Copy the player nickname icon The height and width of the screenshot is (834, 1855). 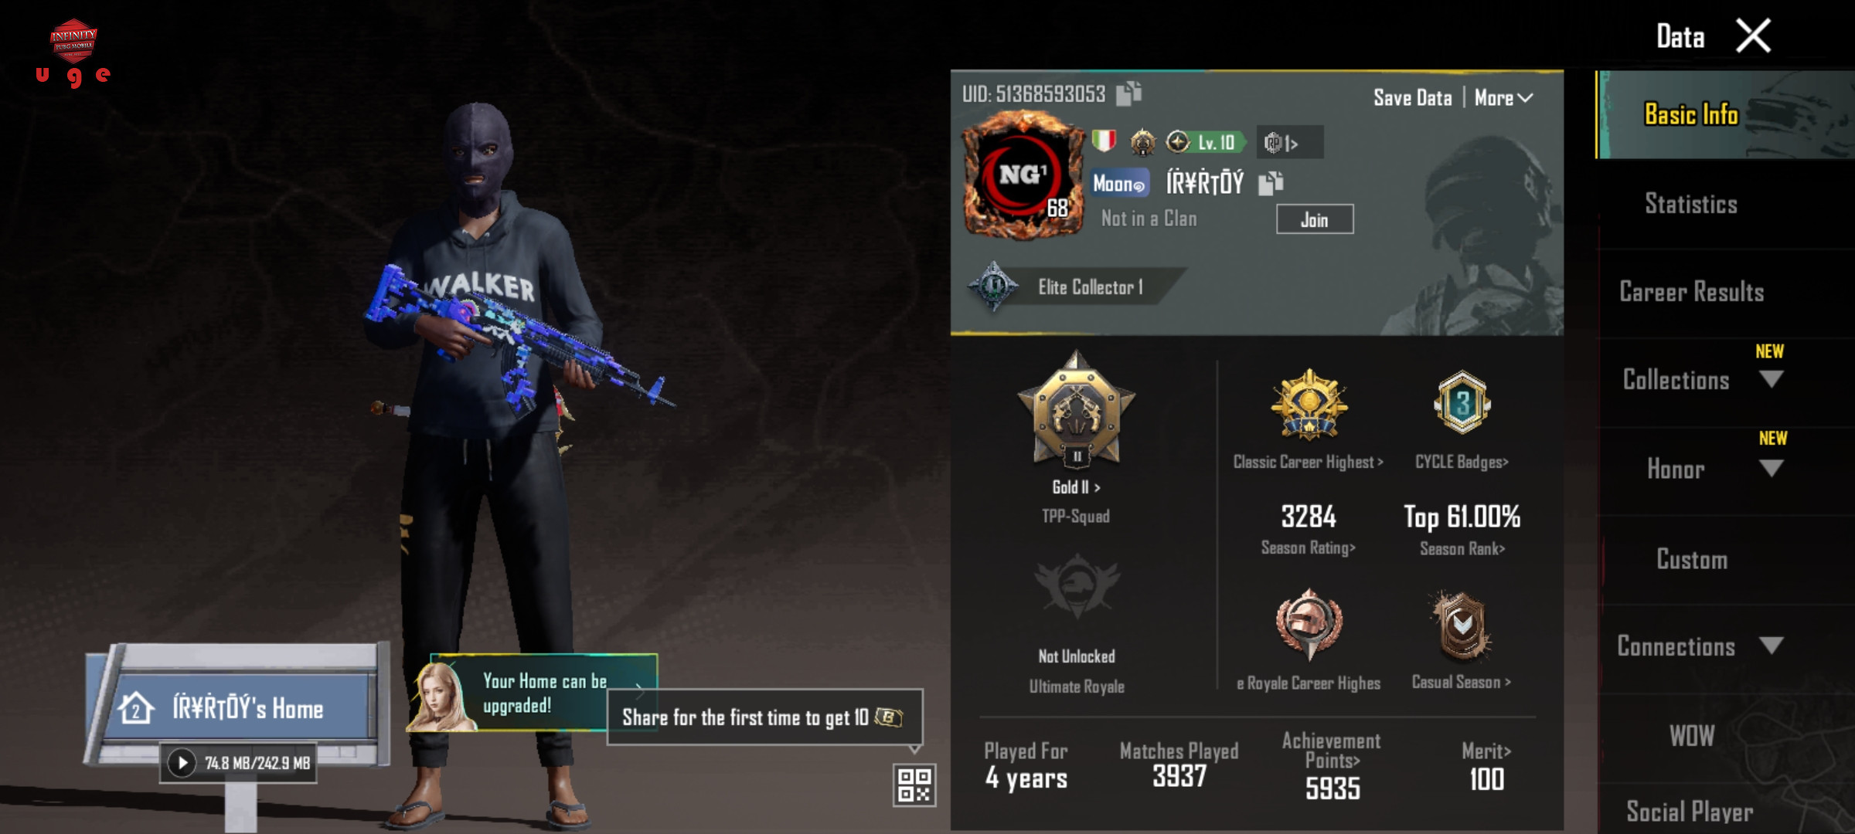pyautogui.click(x=1271, y=183)
